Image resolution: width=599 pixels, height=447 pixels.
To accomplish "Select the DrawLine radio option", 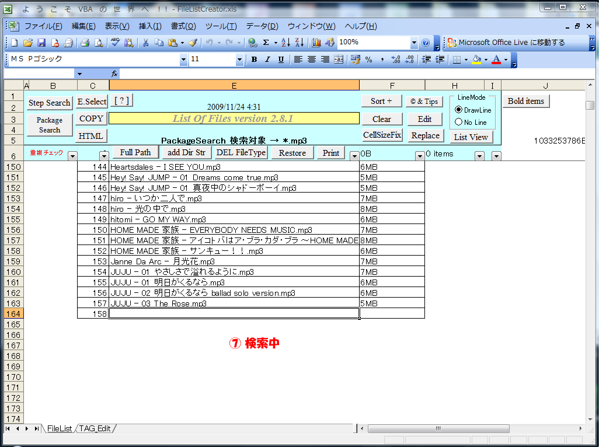I will point(458,110).
